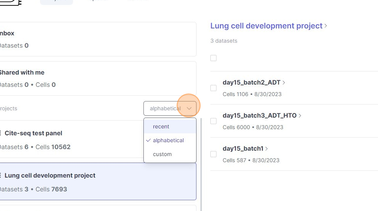The image size is (378, 211).
Task: Choose the 'recent' sort option
Action: pyautogui.click(x=161, y=126)
